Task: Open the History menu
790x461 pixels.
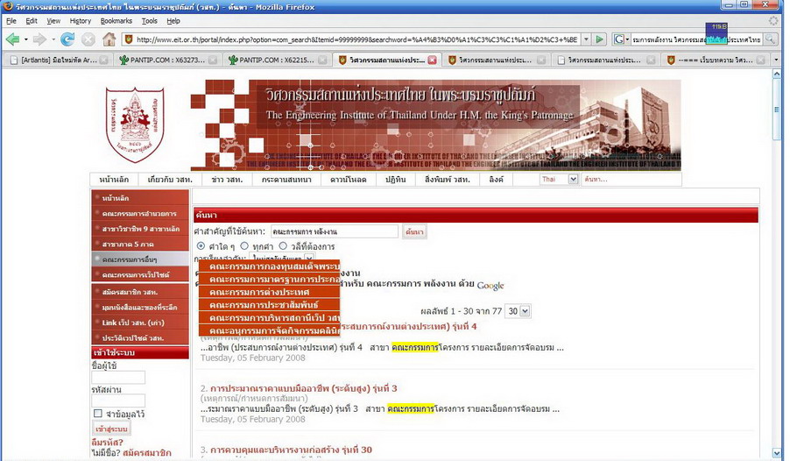Action: (80, 21)
